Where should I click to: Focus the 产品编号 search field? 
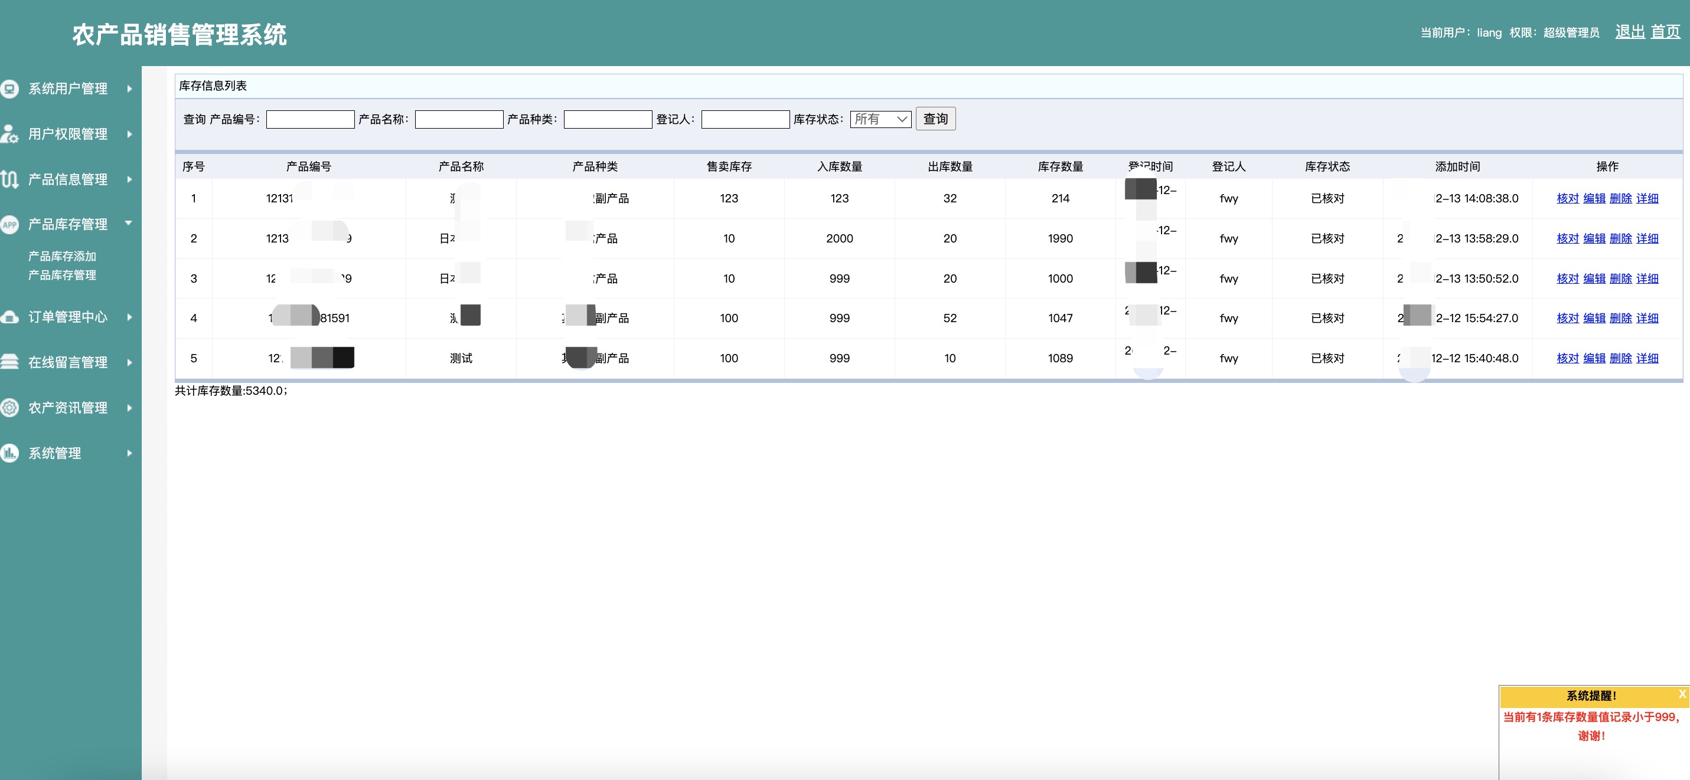[311, 119]
